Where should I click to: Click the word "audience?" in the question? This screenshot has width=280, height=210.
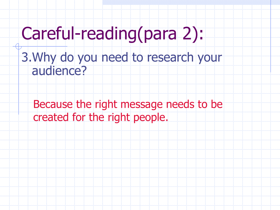[59, 71]
